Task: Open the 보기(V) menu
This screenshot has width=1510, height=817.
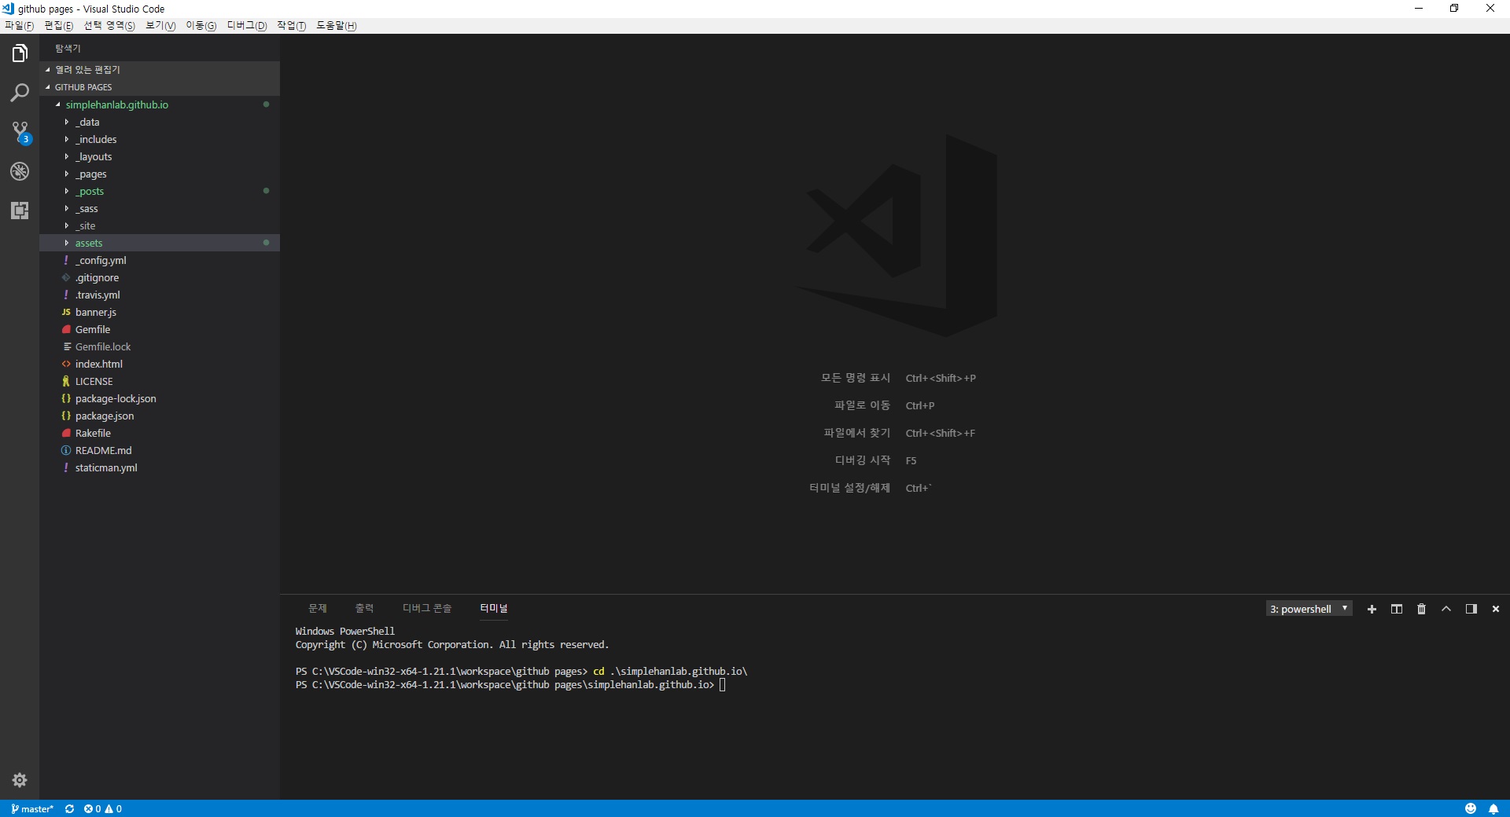Action: coord(160,26)
